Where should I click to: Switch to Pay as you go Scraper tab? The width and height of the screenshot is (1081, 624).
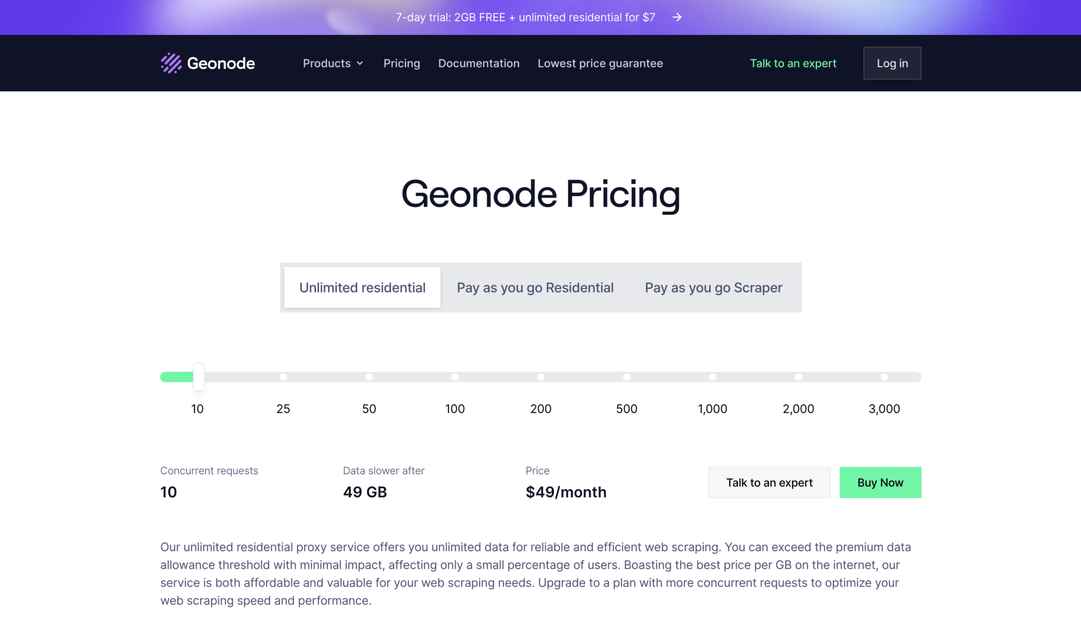[x=713, y=287]
